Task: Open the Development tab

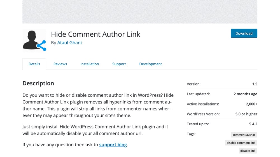Action: tap(151, 64)
